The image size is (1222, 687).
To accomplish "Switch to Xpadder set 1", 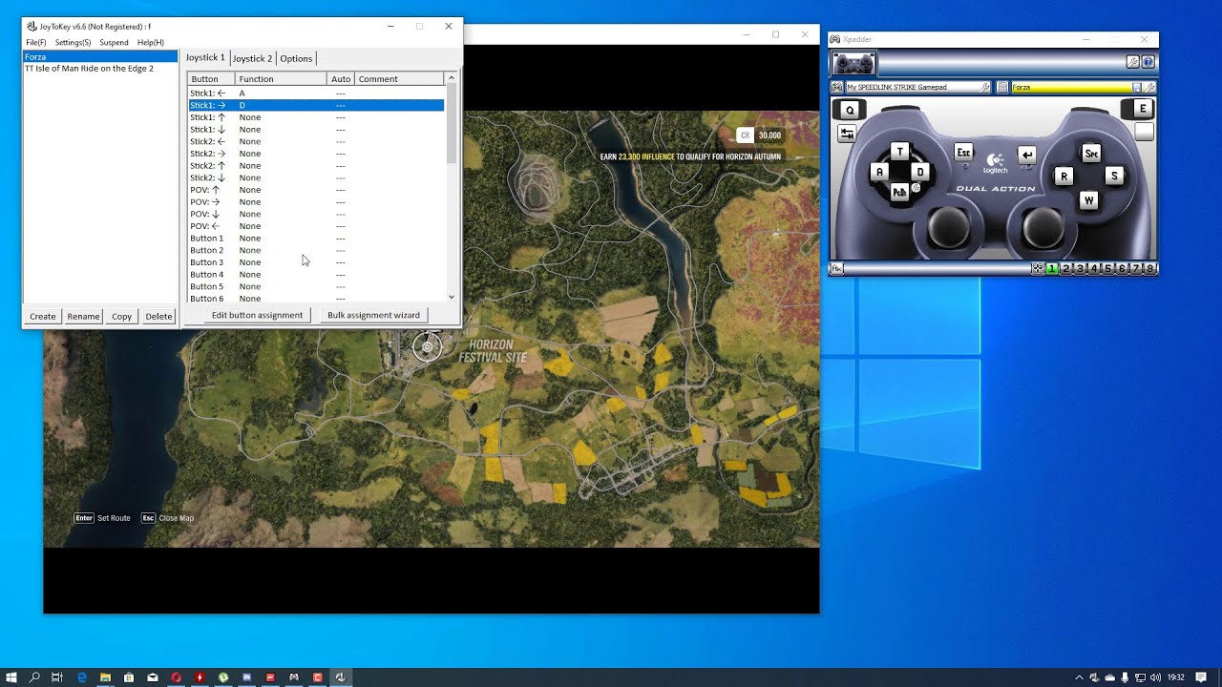I will pyautogui.click(x=1052, y=269).
